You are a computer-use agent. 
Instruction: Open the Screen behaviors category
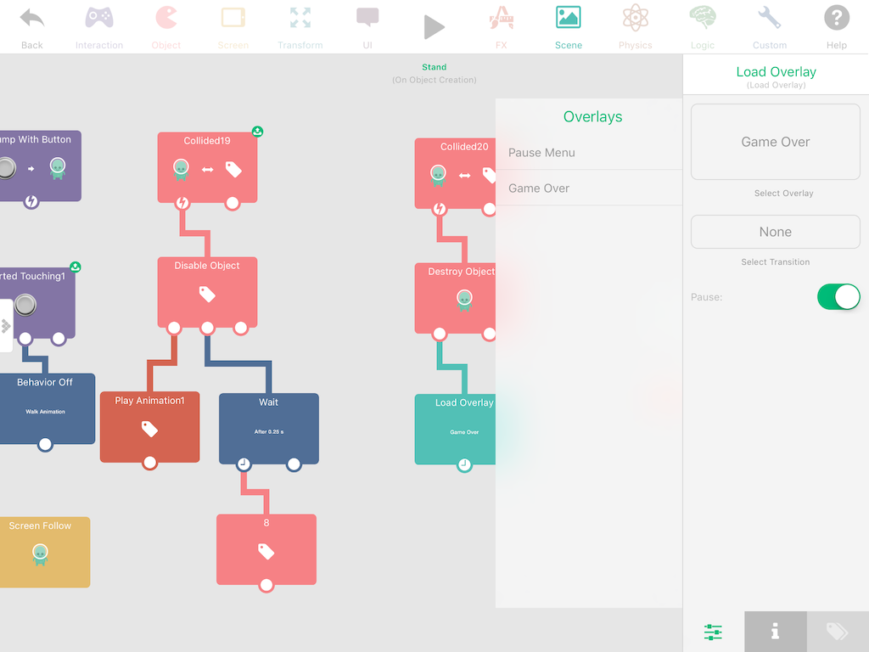233,28
